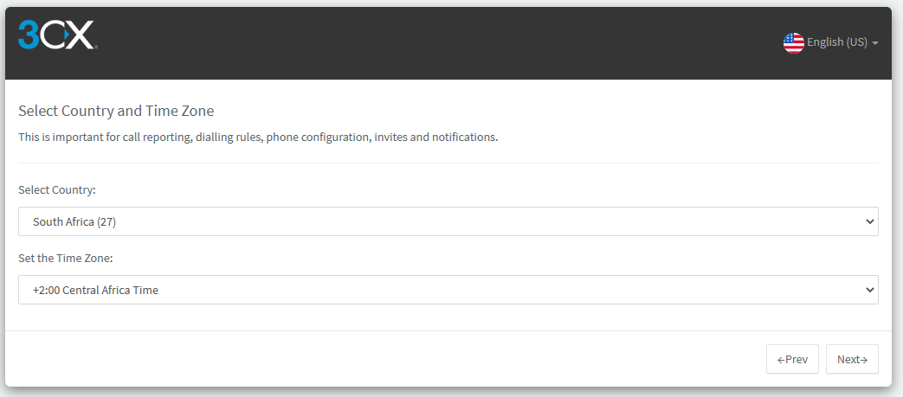Select the +2:00 Central Africa Time text
This screenshot has height=397, width=903.
(95, 290)
